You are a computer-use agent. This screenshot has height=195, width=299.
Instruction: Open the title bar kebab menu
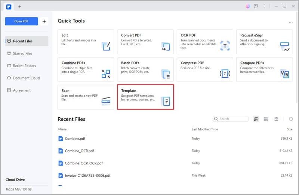tap(265, 6)
